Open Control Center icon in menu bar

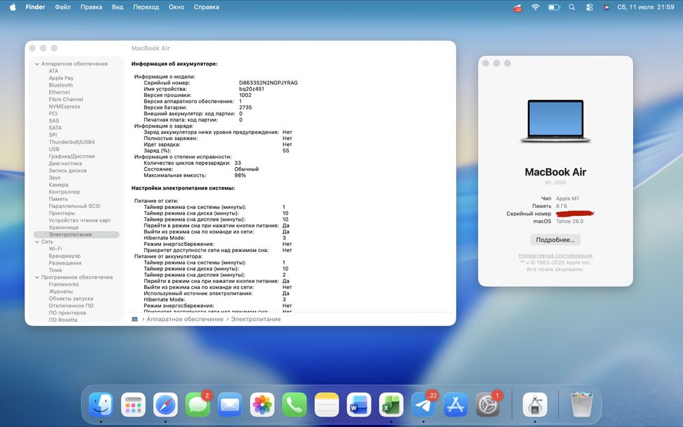pos(589,7)
